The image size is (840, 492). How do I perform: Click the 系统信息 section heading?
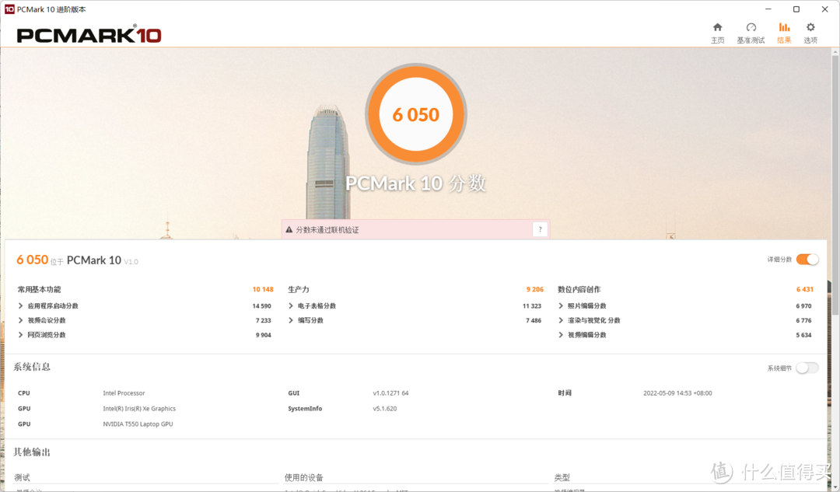click(x=32, y=367)
